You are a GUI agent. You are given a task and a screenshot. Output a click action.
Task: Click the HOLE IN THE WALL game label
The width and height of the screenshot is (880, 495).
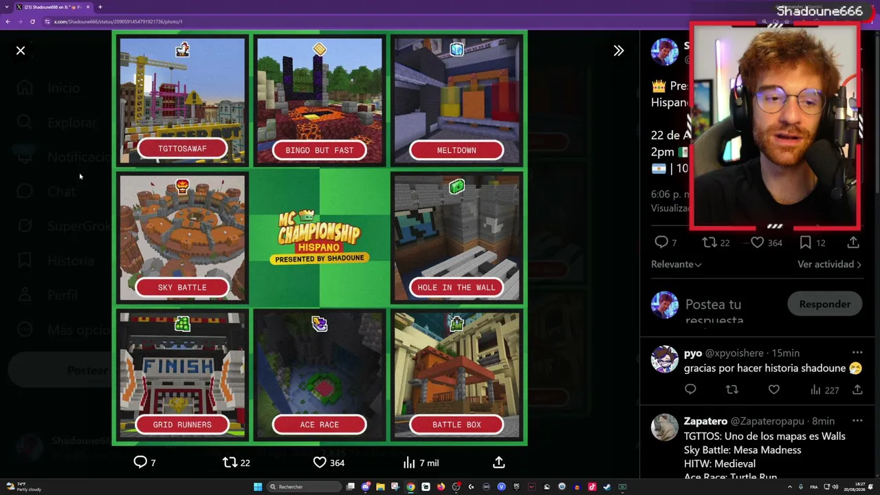(x=456, y=287)
